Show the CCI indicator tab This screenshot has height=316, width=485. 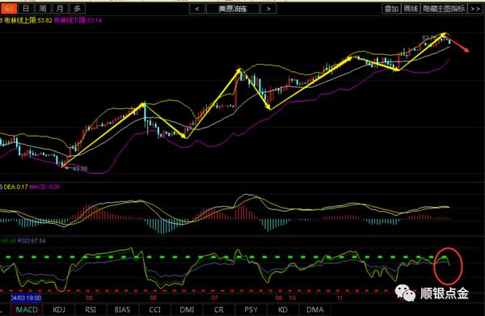154,310
